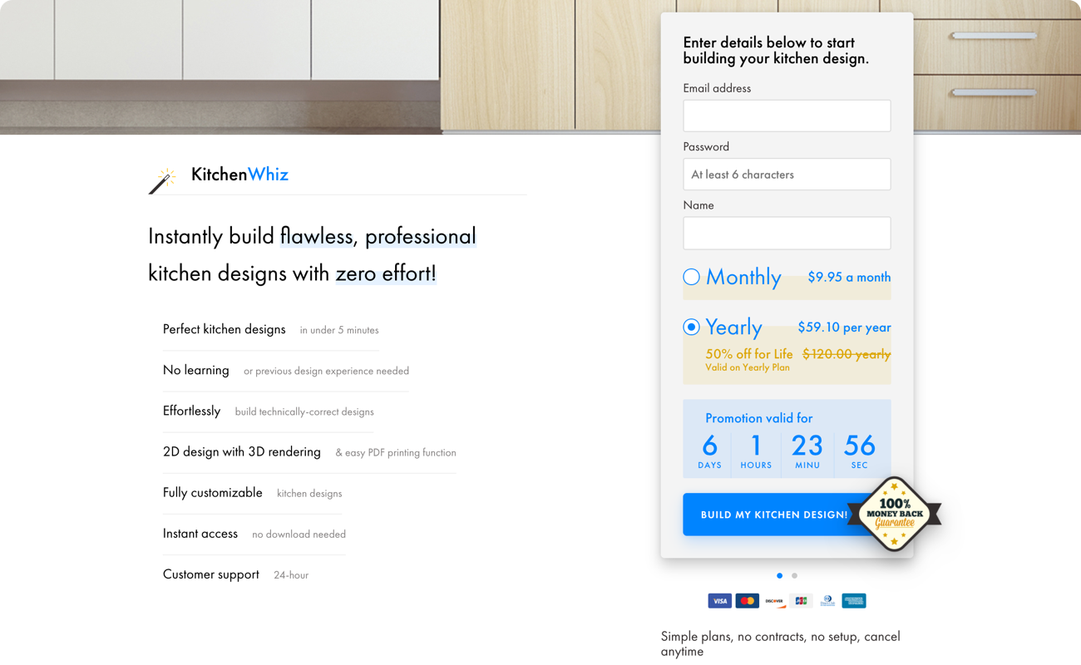Click into the Password field

(787, 175)
